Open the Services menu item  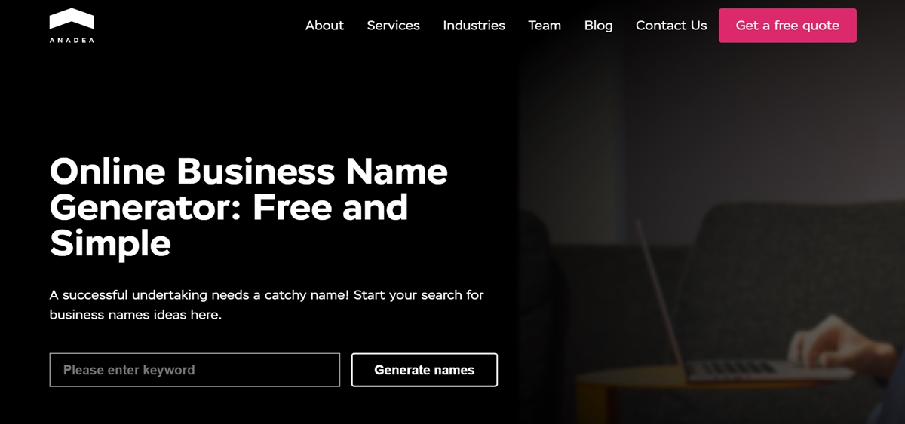[x=393, y=26]
